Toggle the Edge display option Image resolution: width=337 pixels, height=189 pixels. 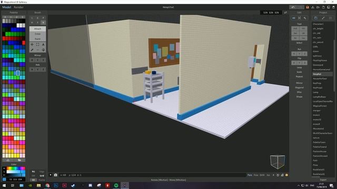point(42,172)
